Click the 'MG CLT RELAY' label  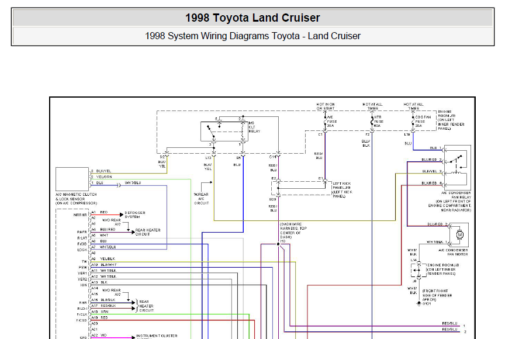click(x=254, y=127)
